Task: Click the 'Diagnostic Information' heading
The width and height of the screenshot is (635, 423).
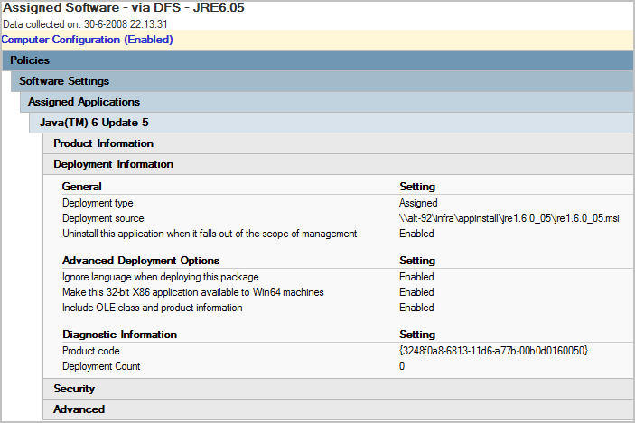Action: pos(119,335)
